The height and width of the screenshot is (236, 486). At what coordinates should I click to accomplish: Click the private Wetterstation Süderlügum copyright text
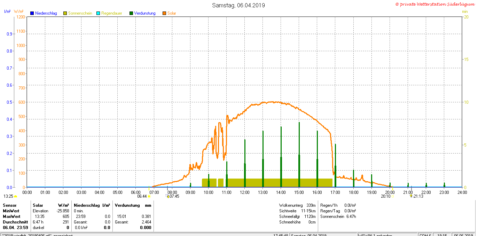[x=435, y=4]
